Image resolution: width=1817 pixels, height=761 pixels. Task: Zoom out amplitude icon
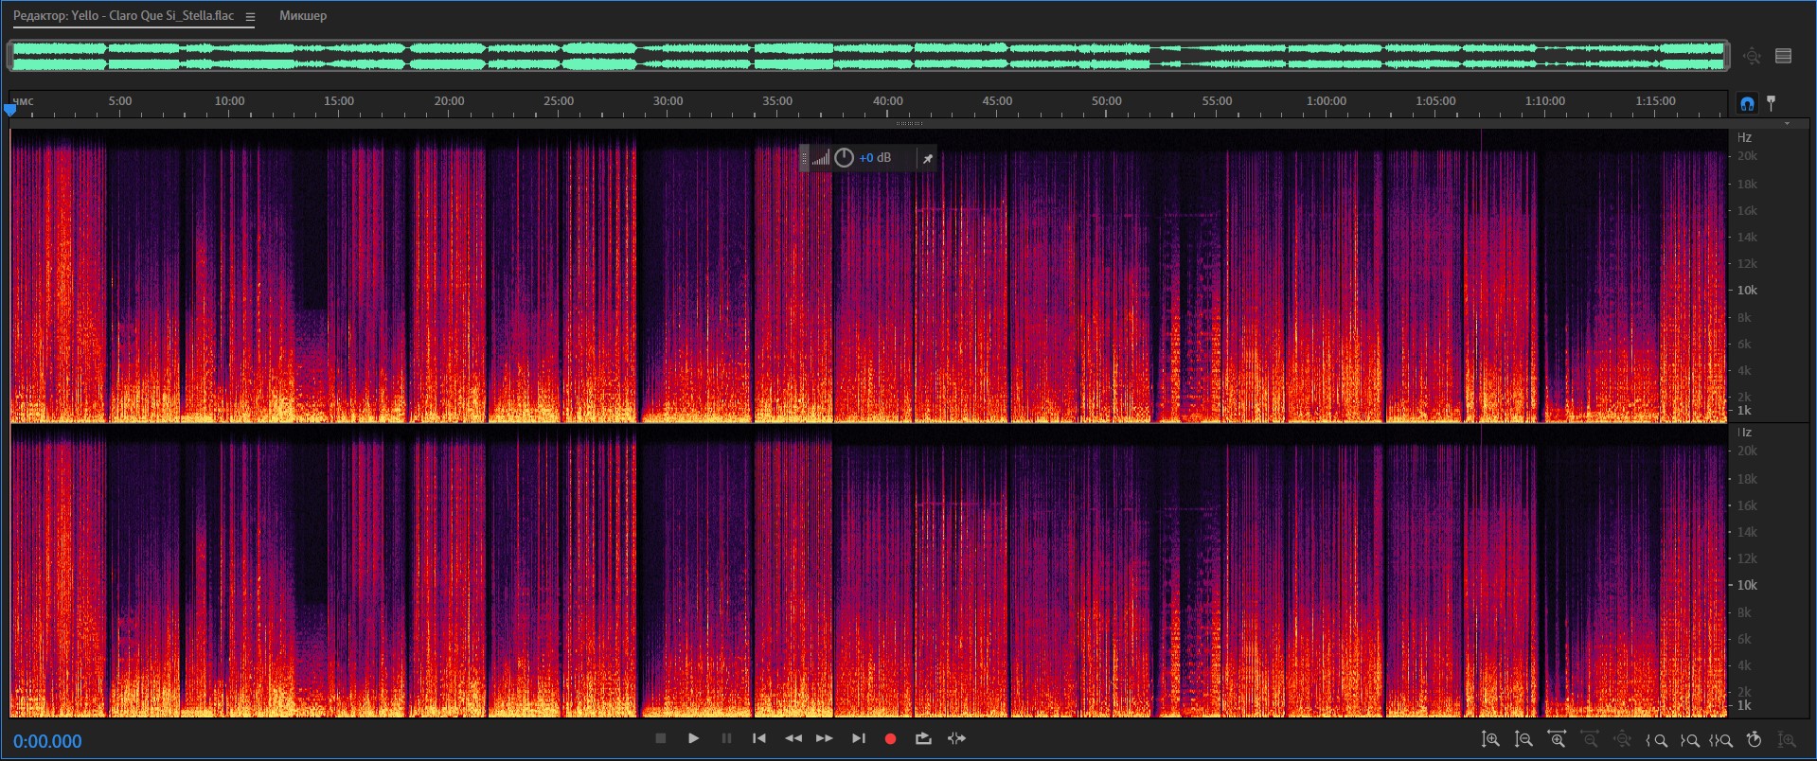click(1523, 740)
